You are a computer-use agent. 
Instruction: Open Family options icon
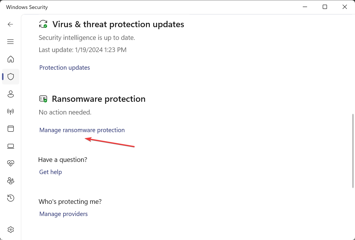[x=11, y=181]
